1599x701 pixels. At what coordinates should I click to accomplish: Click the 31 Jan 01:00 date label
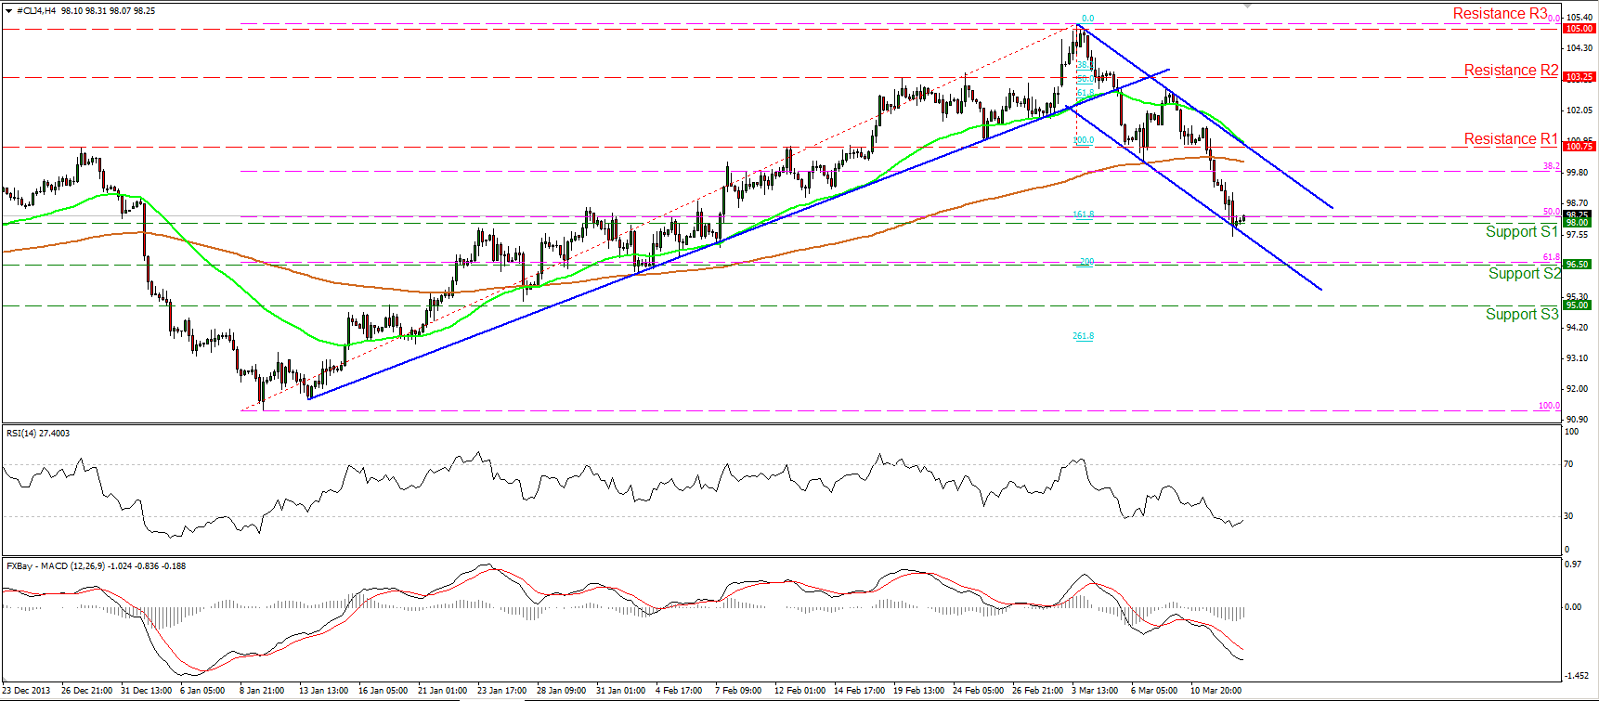coord(620,691)
